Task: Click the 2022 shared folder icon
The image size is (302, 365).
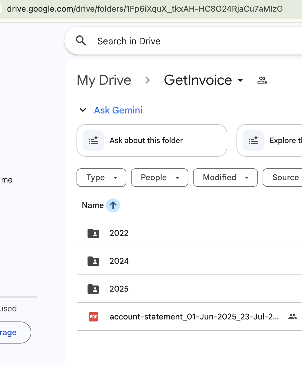Action: [93, 233]
